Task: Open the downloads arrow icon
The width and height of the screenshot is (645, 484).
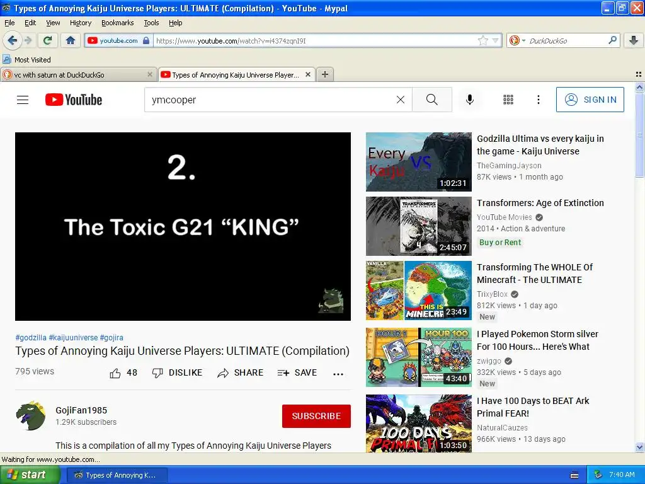Action: [x=634, y=40]
